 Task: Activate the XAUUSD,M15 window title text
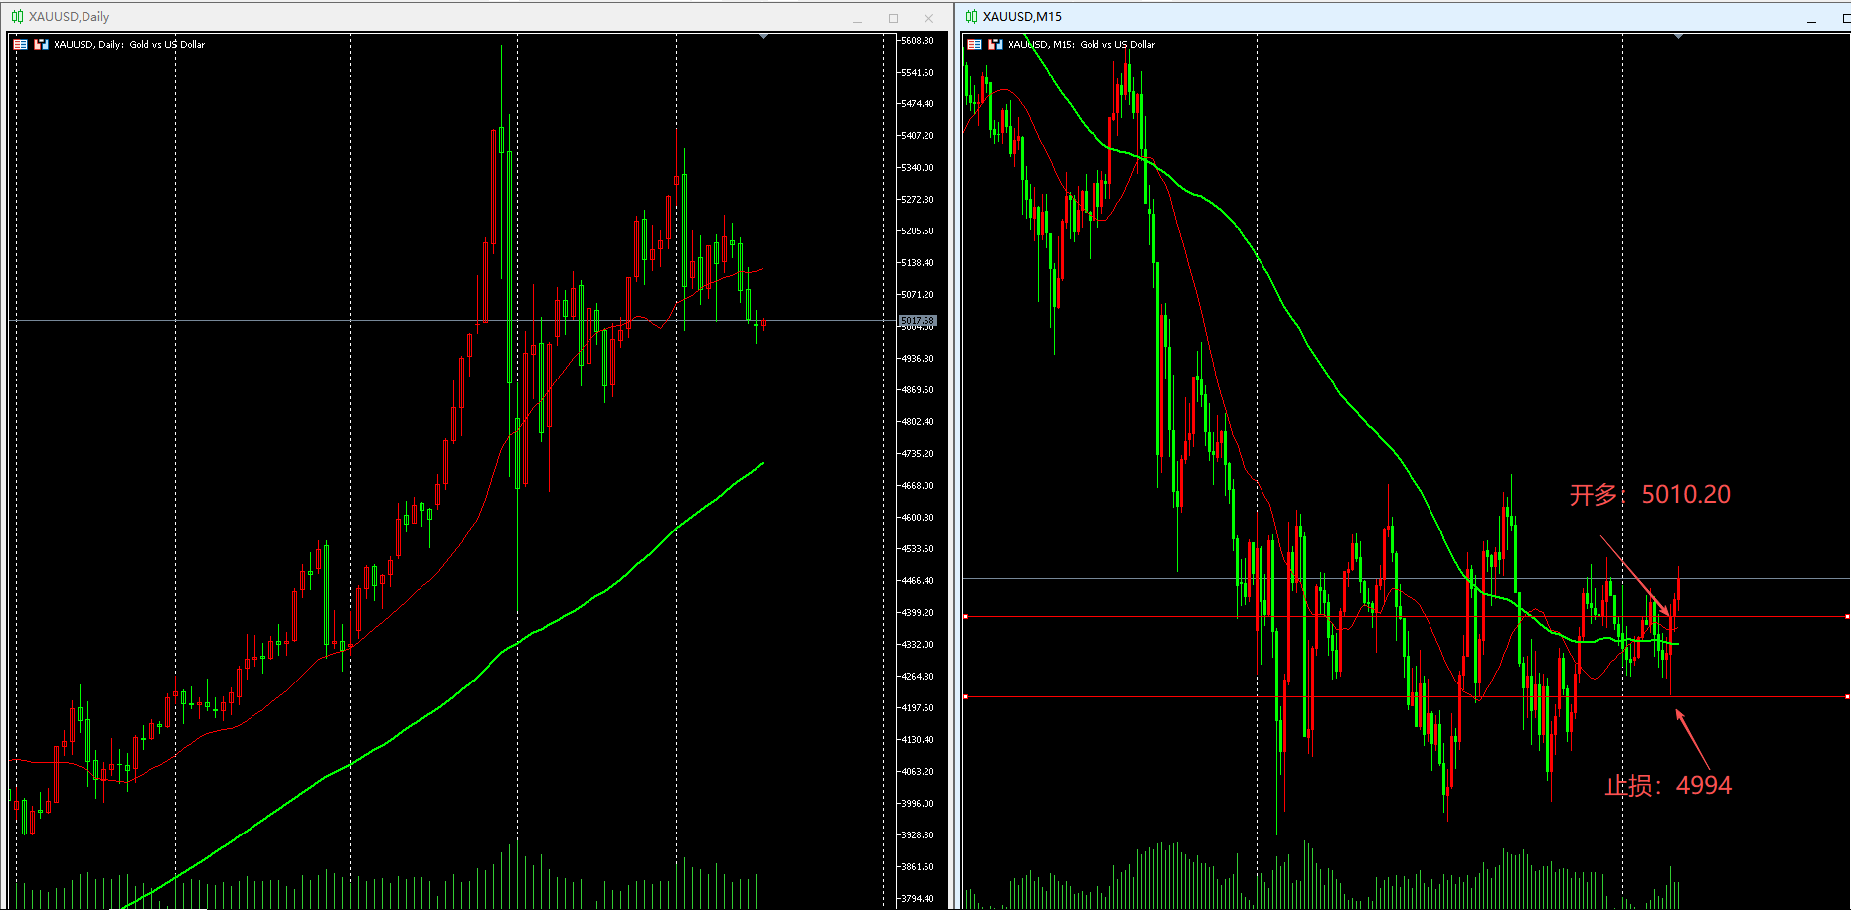coord(1022,17)
